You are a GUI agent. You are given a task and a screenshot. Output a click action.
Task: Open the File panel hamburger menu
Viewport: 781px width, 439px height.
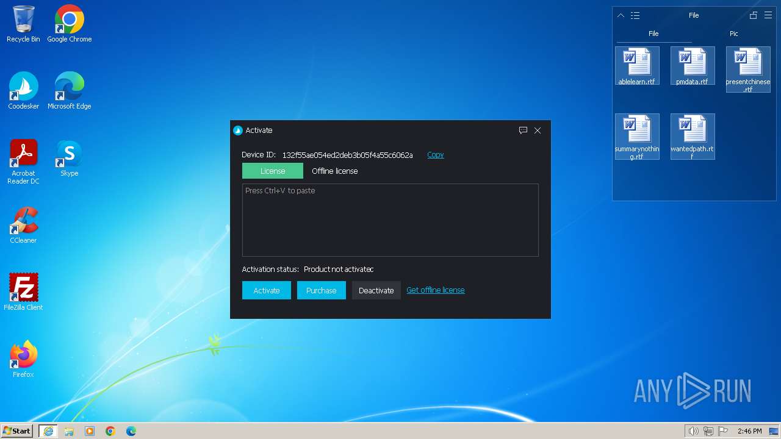(768, 15)
